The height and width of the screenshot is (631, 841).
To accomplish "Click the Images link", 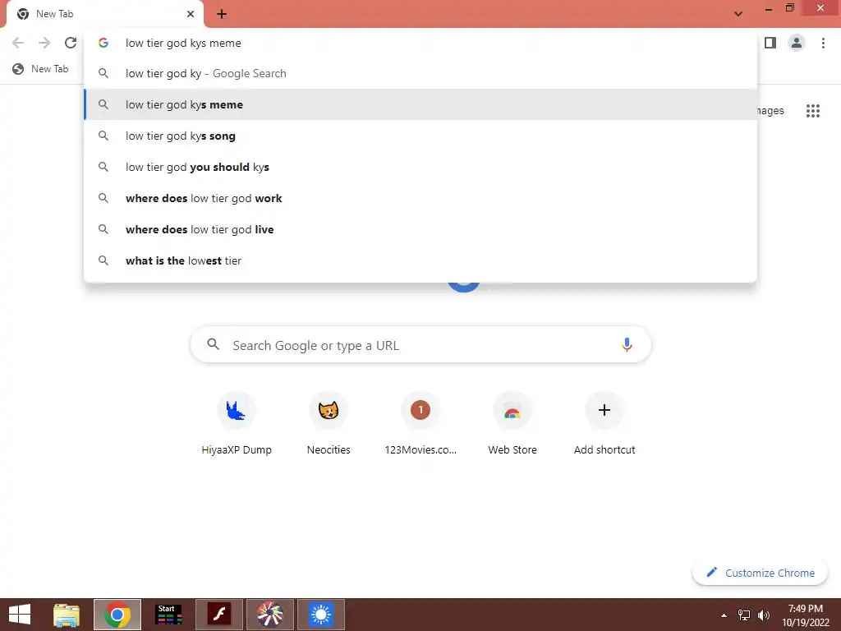I will tap(771, 111).
